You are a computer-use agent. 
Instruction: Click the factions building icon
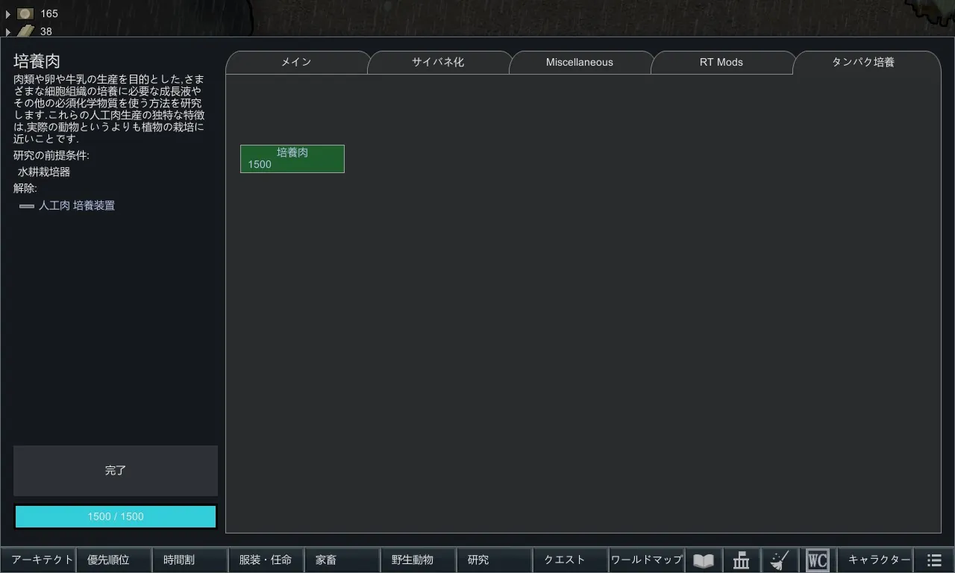[x=741, y=560]
